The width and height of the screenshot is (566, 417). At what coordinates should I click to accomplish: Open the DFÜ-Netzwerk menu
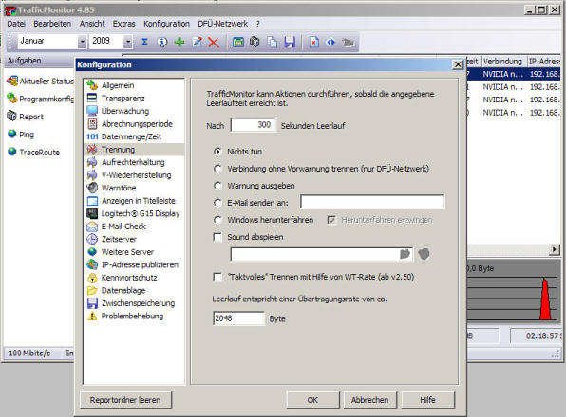coord(223,24)
